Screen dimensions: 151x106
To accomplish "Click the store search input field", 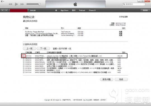I will [x=134, y=4].
